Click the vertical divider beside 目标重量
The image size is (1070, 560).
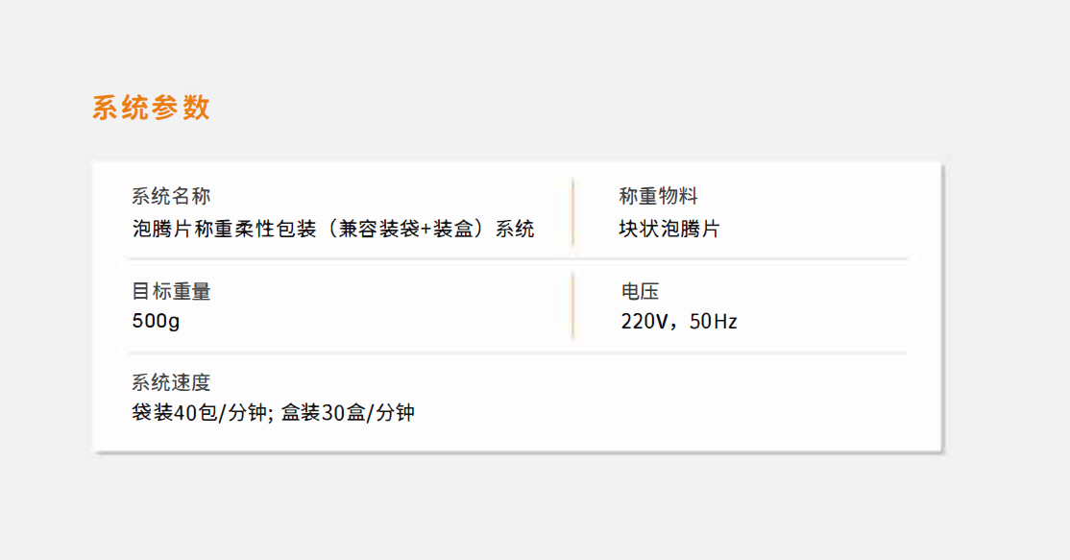pos(572,306)
